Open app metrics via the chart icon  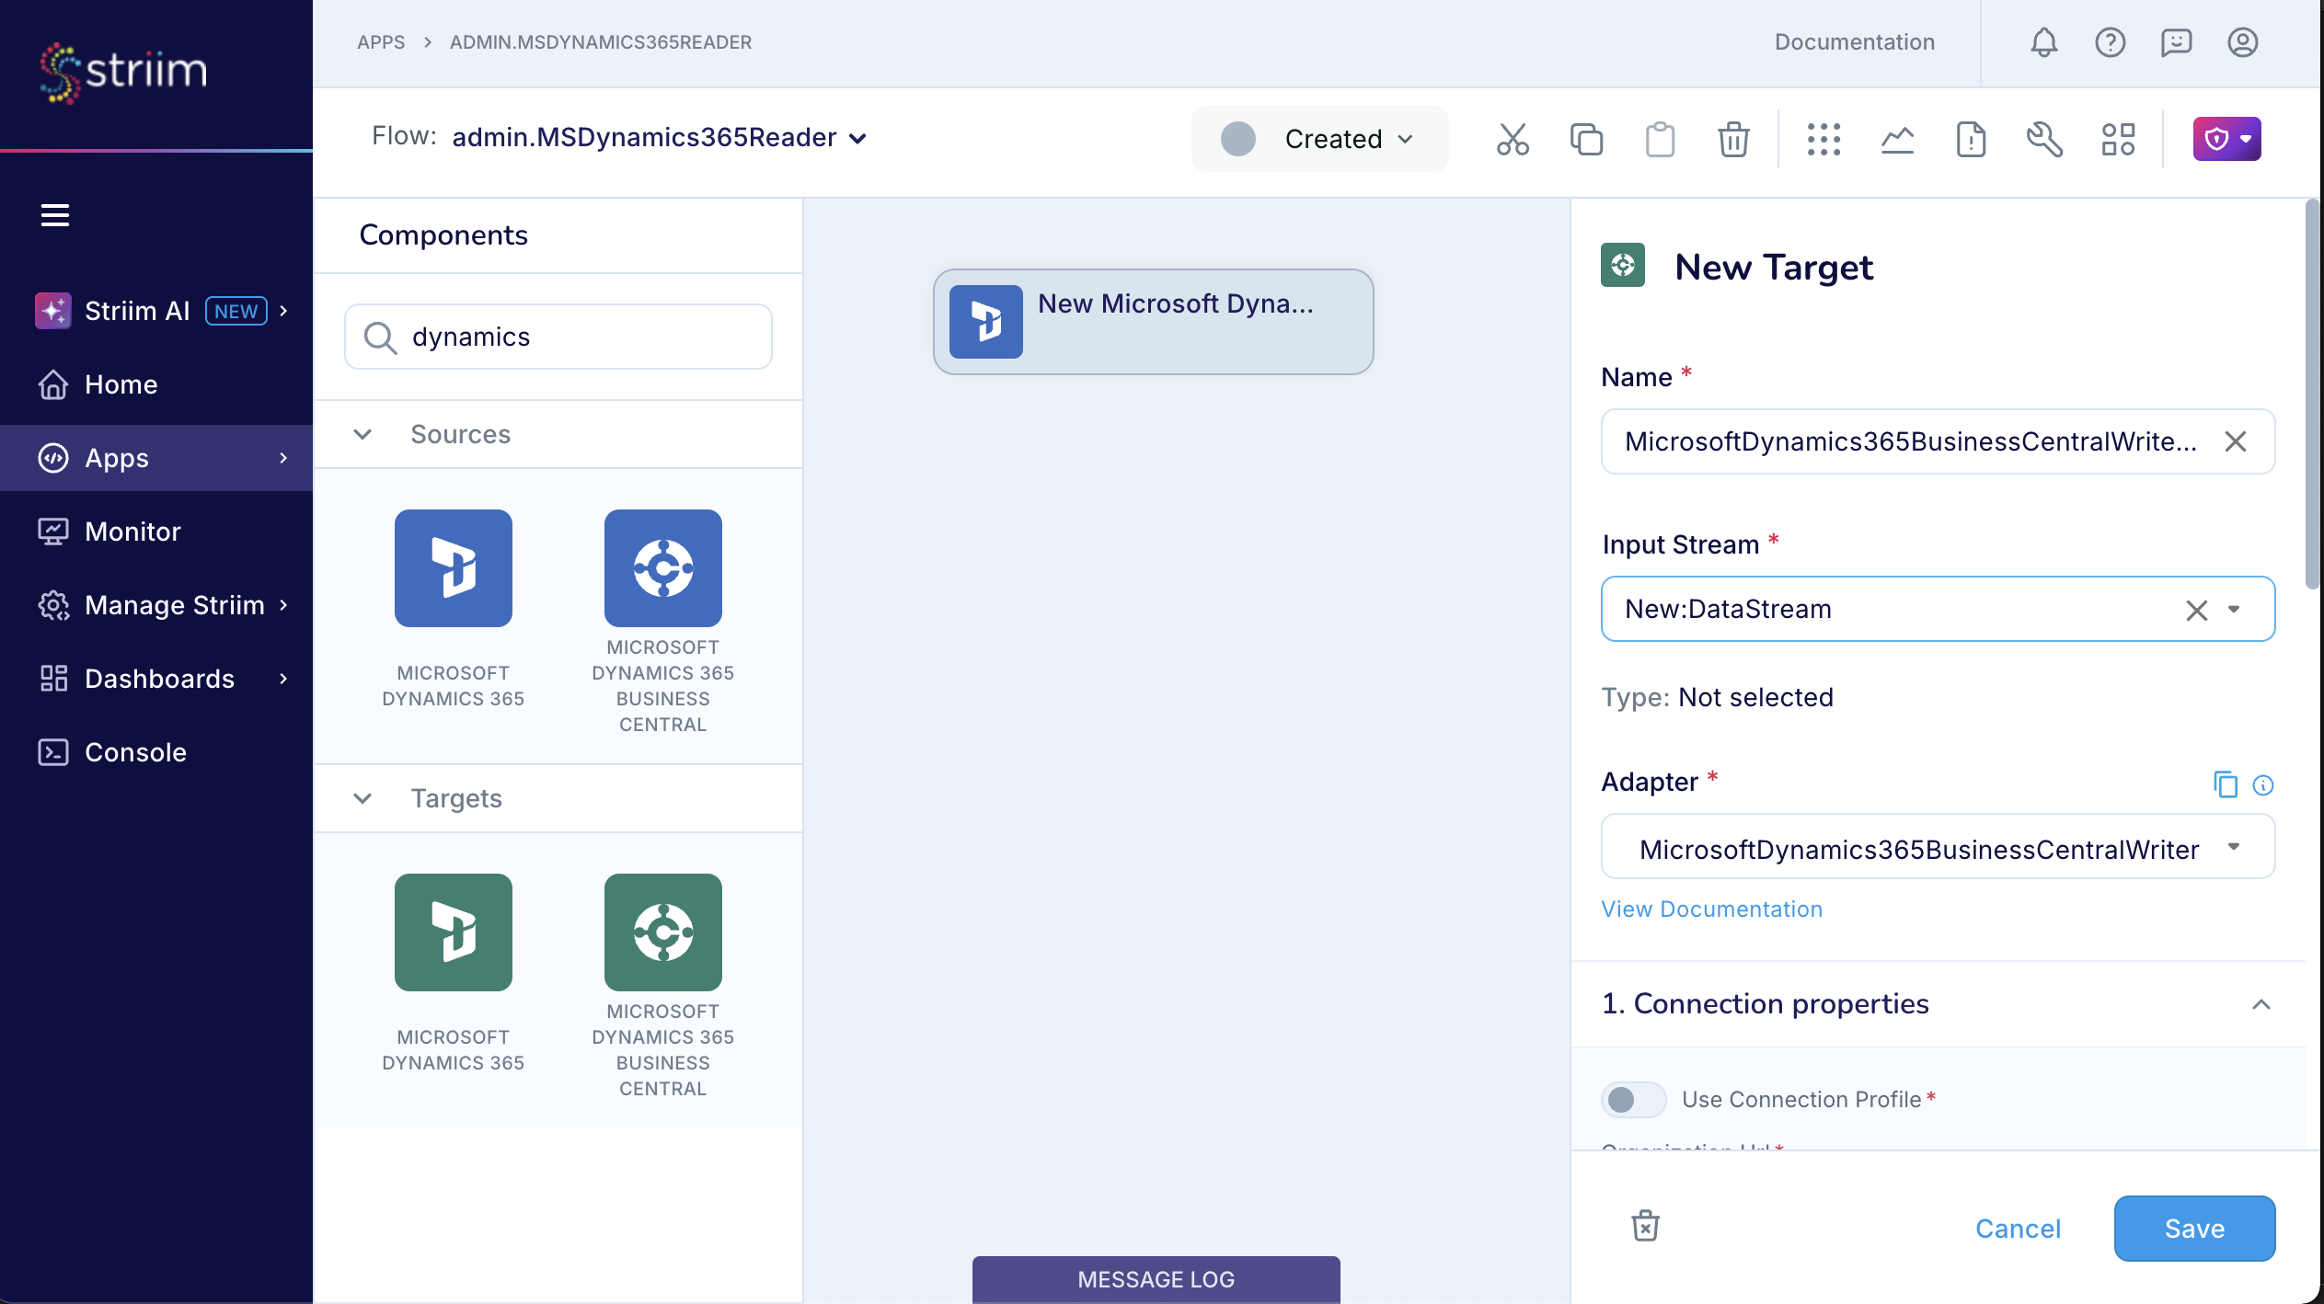[1898, 139]
